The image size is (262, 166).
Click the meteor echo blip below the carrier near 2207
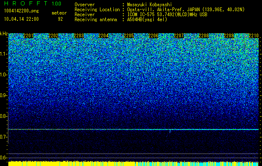click(170, 132)
